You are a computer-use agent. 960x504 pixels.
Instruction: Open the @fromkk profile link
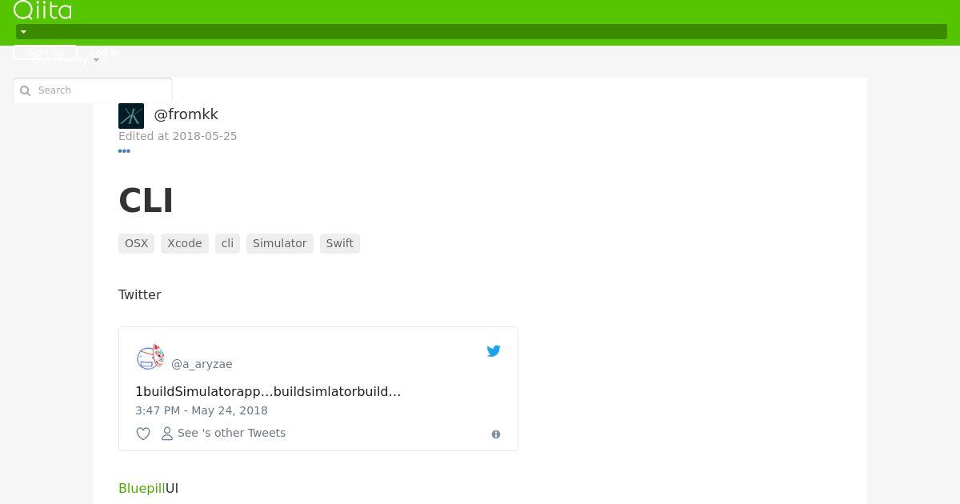(186, 114)
